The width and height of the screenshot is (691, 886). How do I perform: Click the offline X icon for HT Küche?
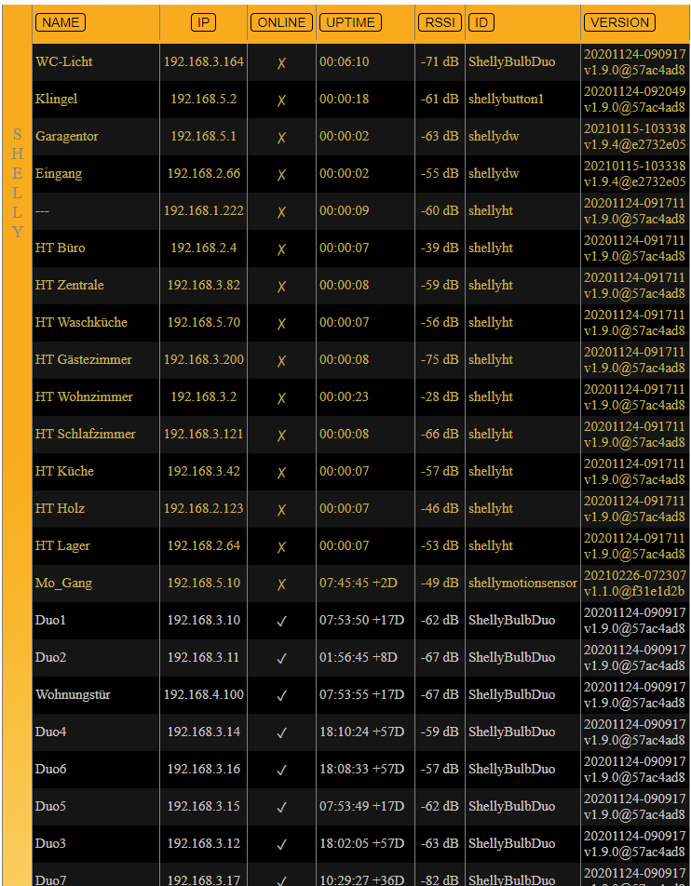tap(281, 472)
